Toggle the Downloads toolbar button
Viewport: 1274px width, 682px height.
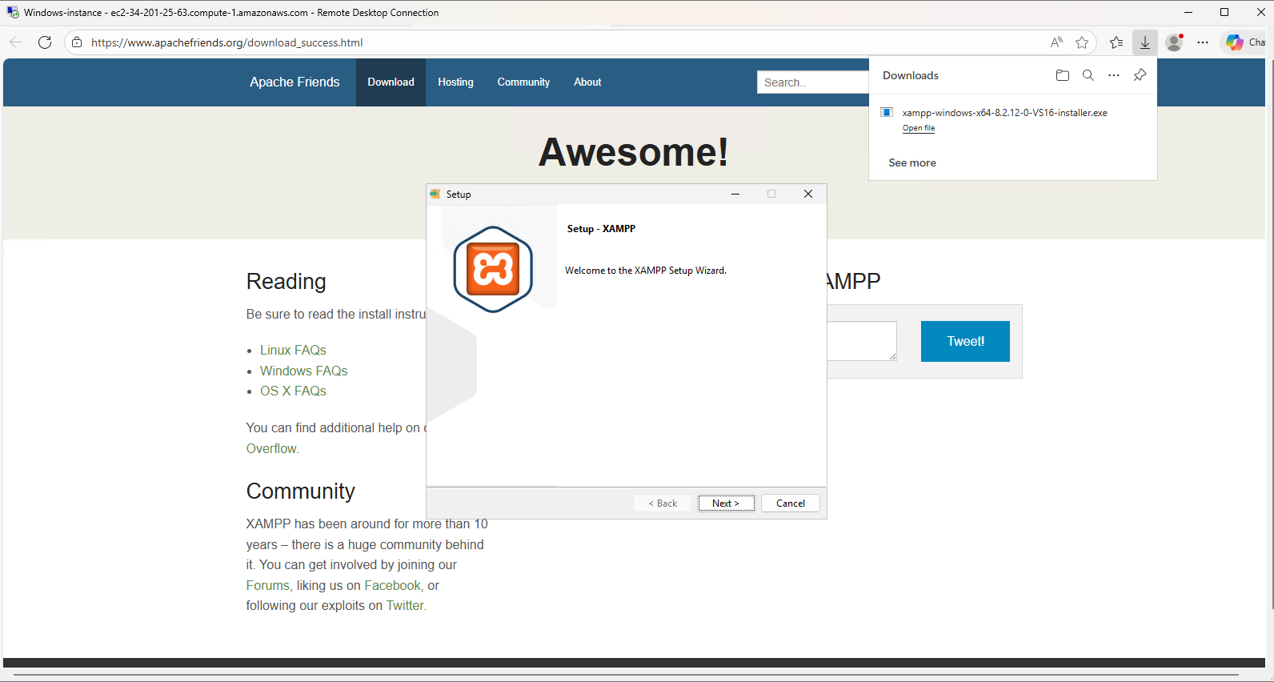1145,42
